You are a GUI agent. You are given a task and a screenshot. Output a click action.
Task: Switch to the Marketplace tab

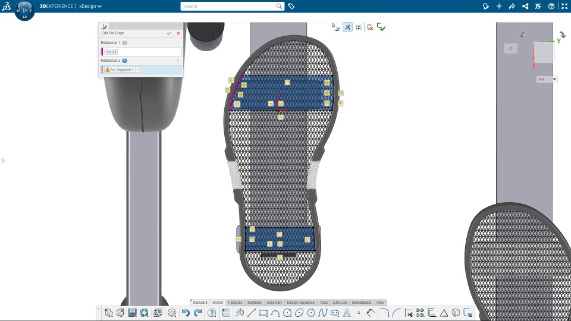[362, 303]
